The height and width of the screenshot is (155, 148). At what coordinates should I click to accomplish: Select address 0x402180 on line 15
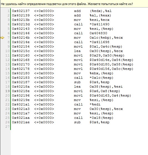(21, 73)
